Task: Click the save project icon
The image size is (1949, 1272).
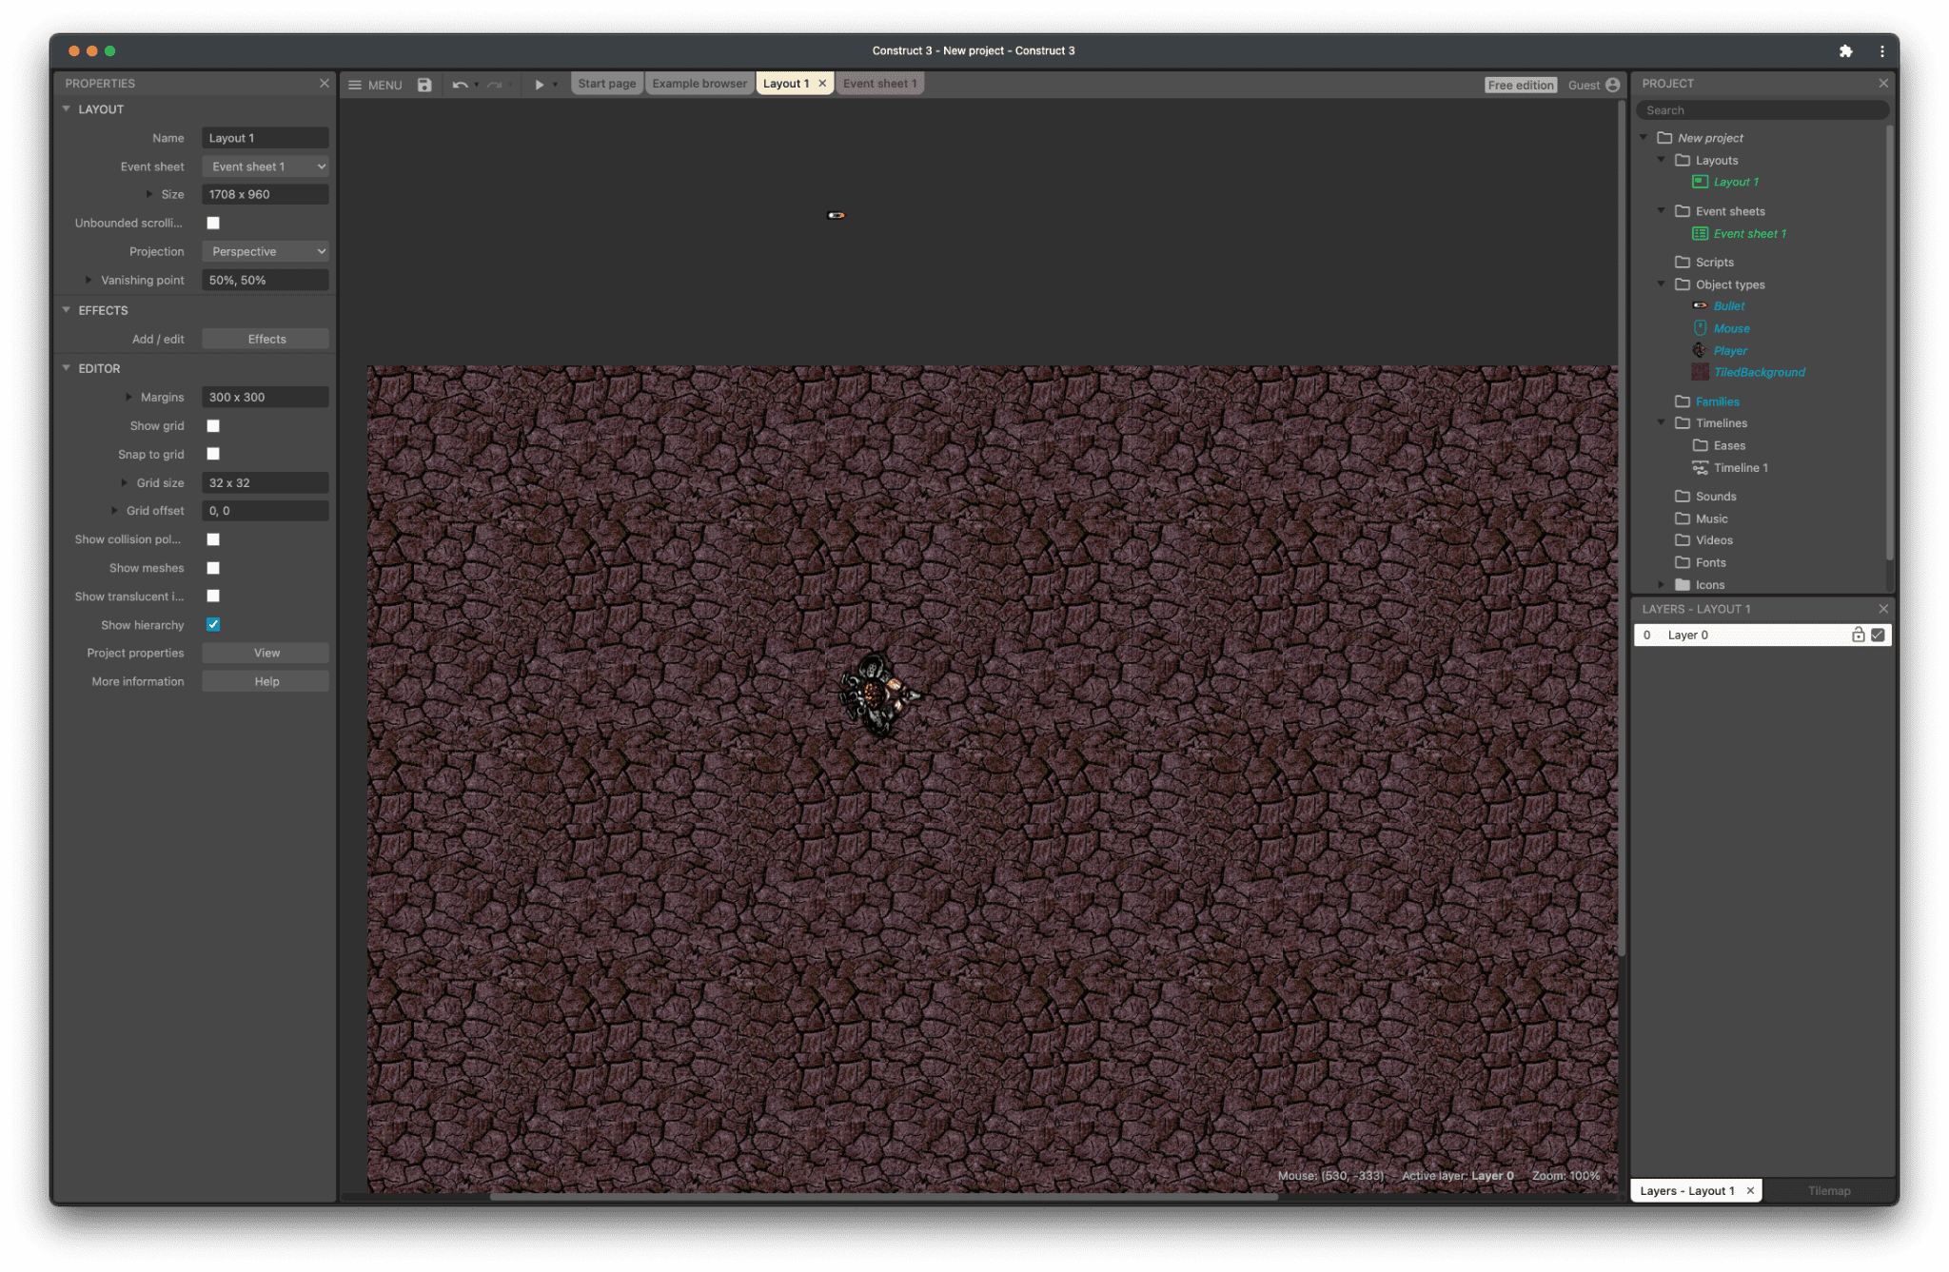Action: click(x=423, y=84)
